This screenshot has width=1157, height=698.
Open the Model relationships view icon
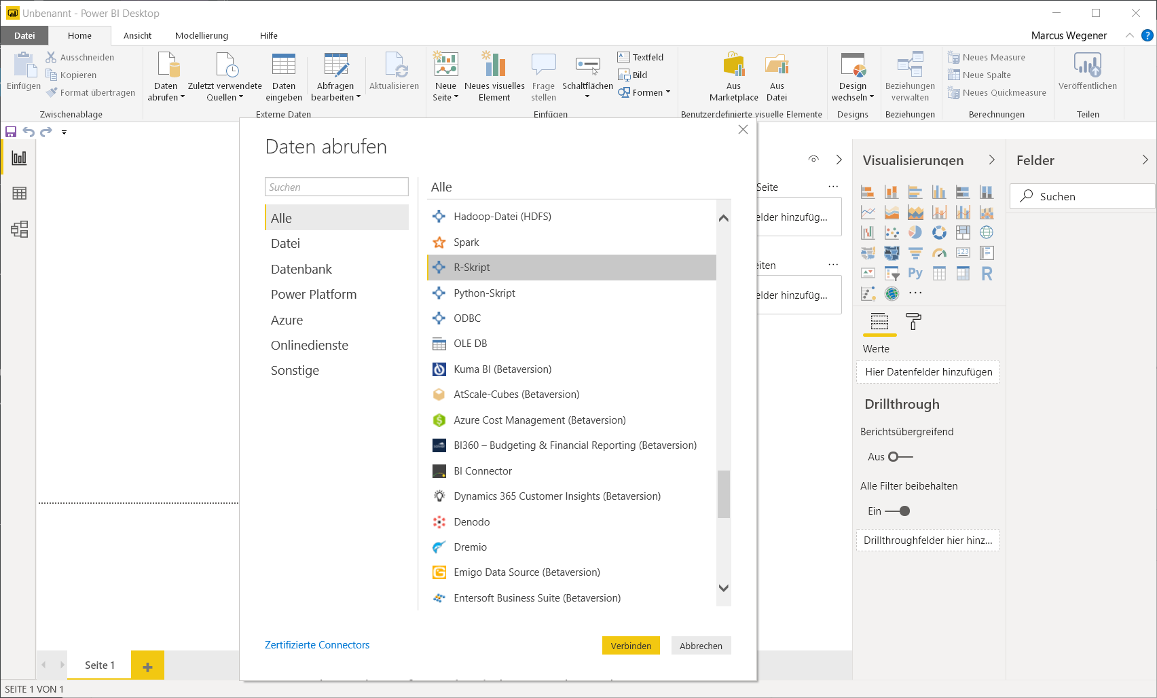[19, 229]
